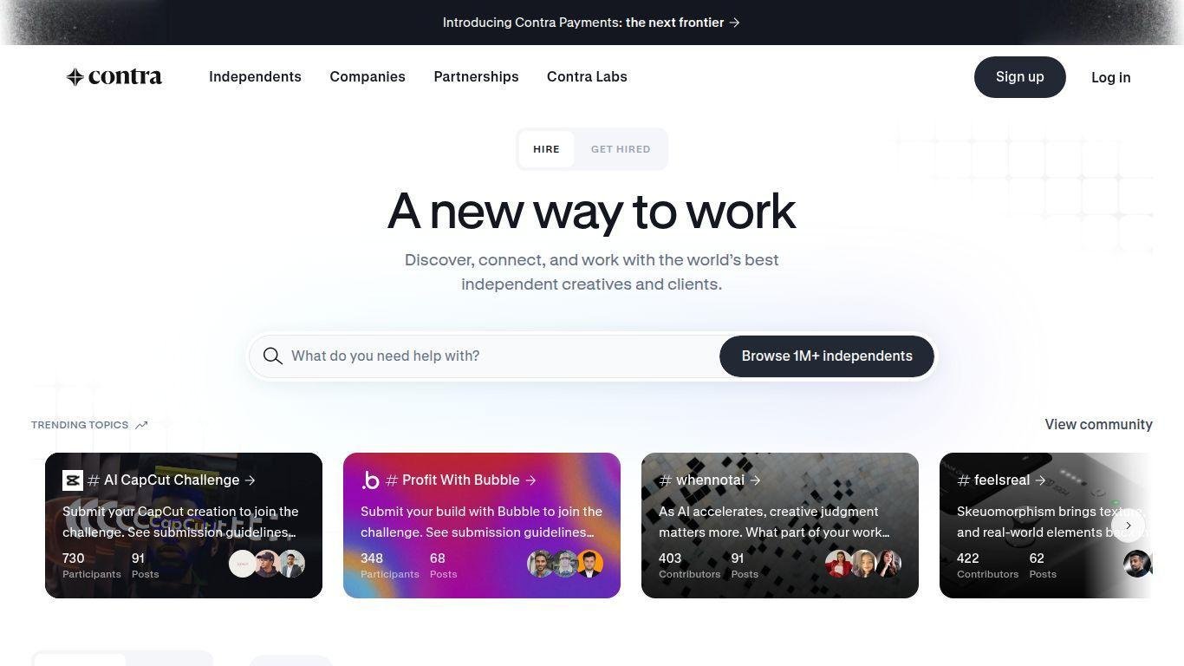Viewport: 1184px width, 666px height.
Task: Switch the toggle to Hire
Action: click(546, 149)
